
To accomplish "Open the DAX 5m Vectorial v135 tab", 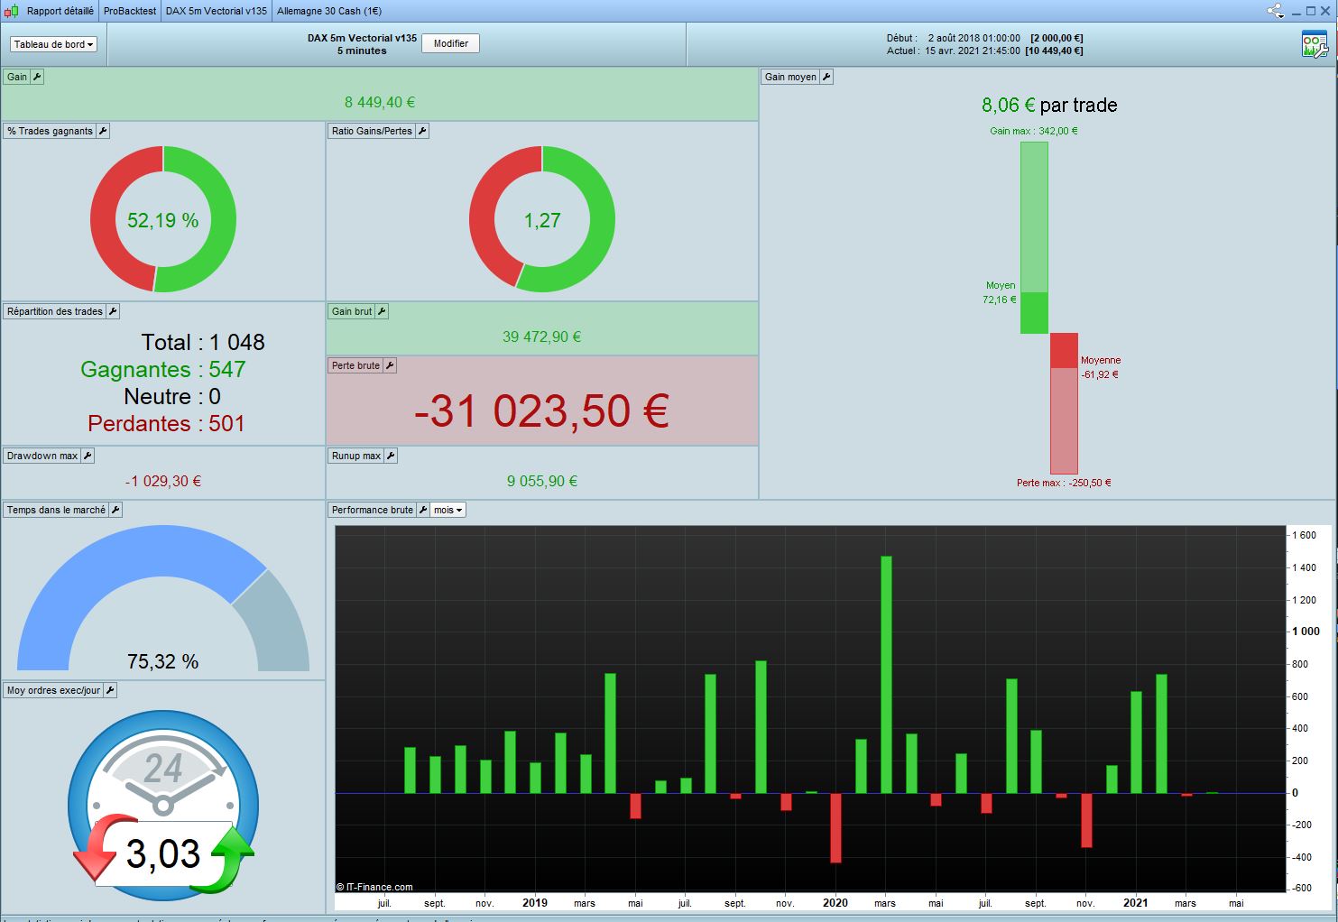I will point(217,11).
